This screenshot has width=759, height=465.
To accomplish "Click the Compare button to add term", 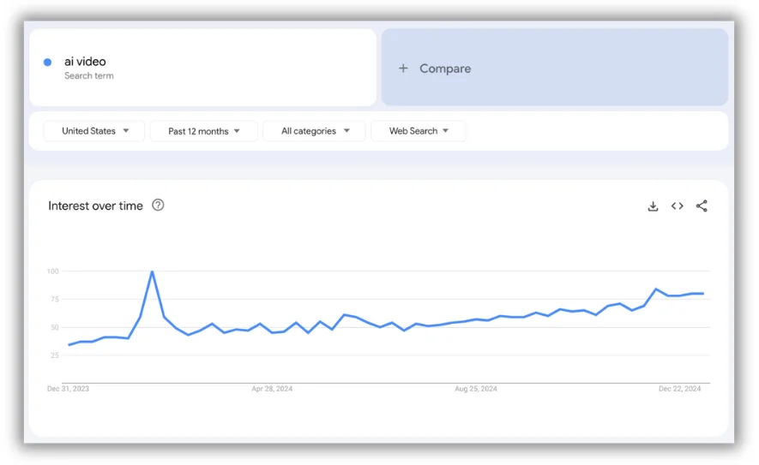I will click(445, 69).
